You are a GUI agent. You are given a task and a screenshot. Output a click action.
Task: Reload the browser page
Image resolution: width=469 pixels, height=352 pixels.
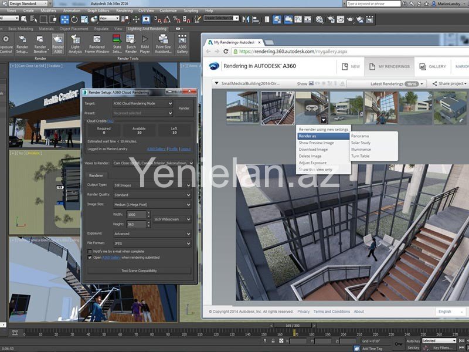tap(226, 52)
